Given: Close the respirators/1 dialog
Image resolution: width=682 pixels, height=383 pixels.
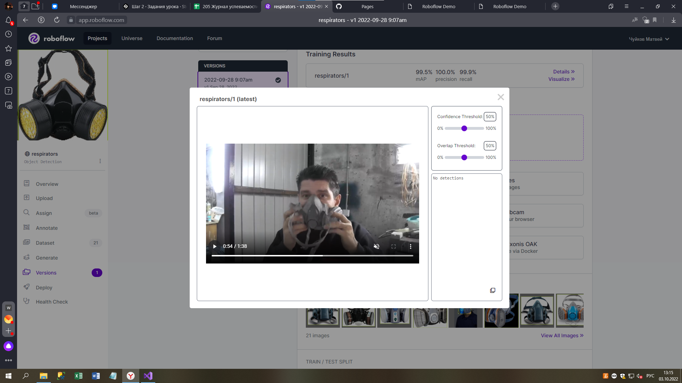Looking at the screenshot, I should [501, 97].
